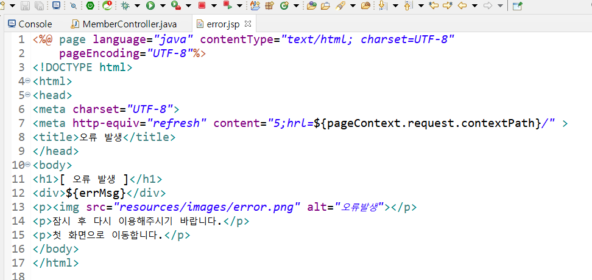
Task: Click the Search flashlight icon
Action: point(340,5)
